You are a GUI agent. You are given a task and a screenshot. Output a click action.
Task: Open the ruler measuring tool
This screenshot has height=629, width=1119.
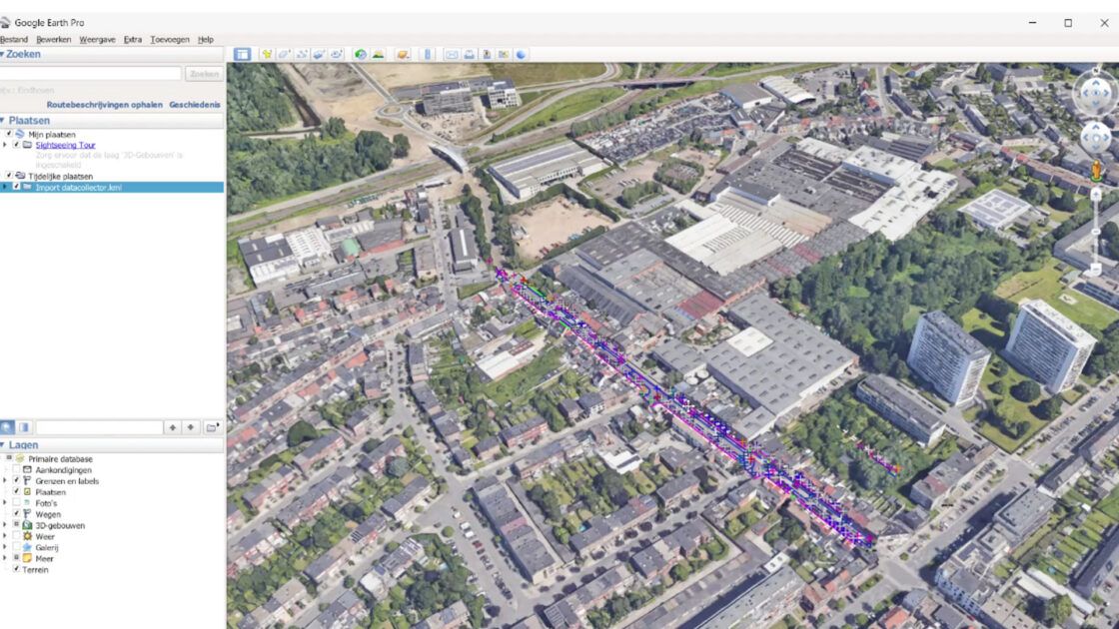click(428, 54)
